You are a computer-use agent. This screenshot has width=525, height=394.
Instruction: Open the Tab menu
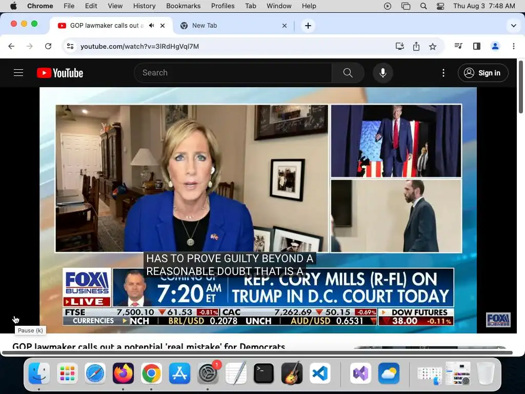[x=250, y=6]
